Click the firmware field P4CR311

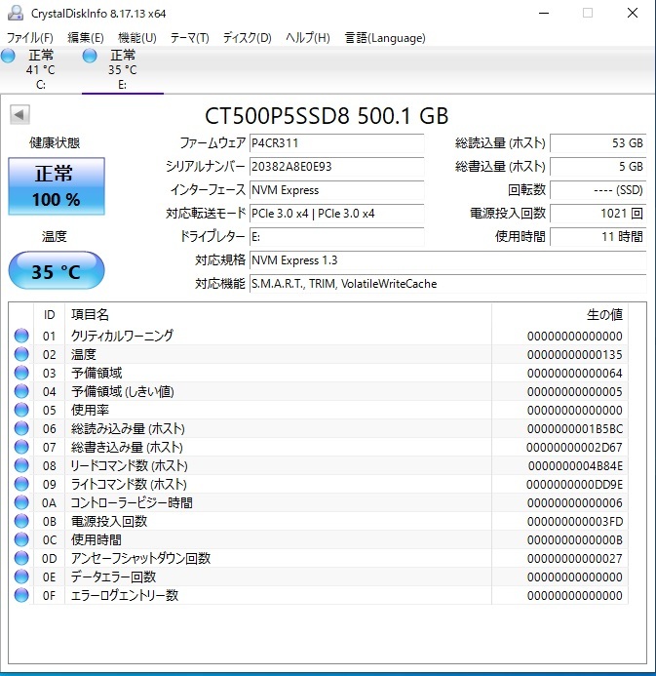click(337, 143)
